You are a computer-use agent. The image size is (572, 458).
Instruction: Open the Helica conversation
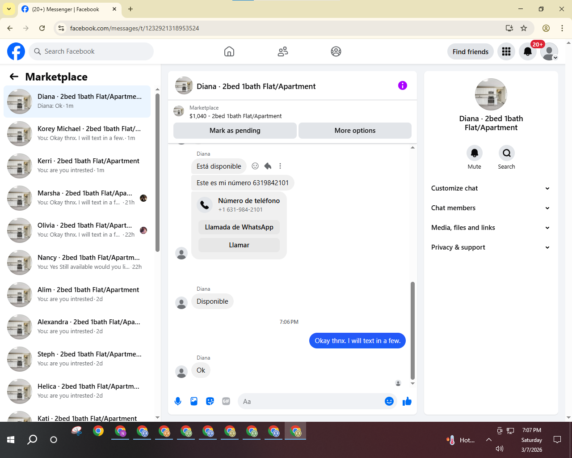click(x=77, y=391)
